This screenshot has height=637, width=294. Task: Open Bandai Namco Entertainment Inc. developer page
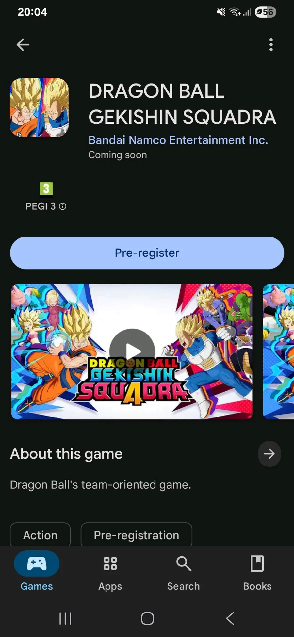point(178,140)
